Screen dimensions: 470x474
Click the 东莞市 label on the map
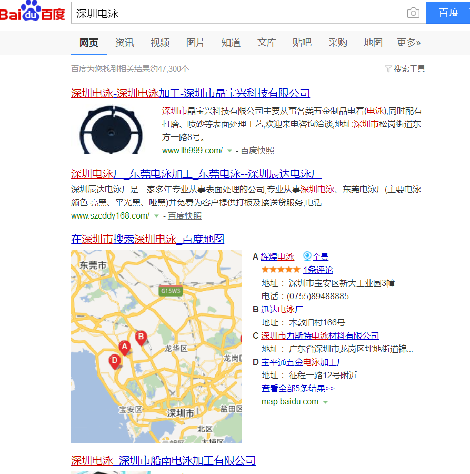pos(93,265)
